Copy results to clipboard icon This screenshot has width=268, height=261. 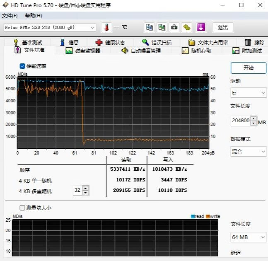click(x=149, y=27)
